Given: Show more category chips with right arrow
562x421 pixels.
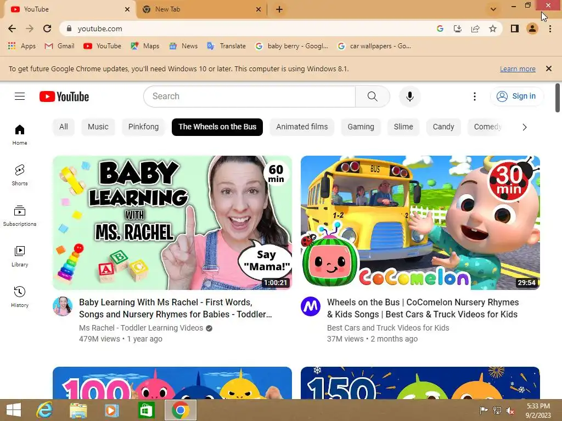Looking at the screenshot, I should [x=524, y=127].
